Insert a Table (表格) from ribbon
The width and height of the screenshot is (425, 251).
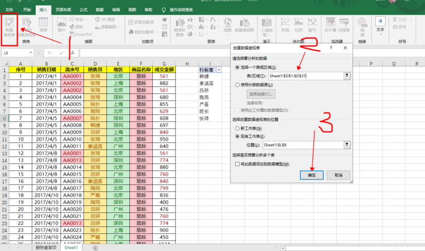pyautogui.click(x=43, y=25)
